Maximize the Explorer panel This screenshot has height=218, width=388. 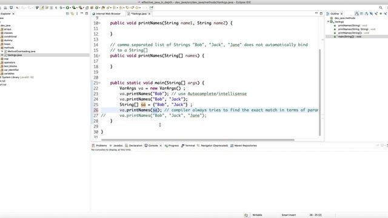87,13
